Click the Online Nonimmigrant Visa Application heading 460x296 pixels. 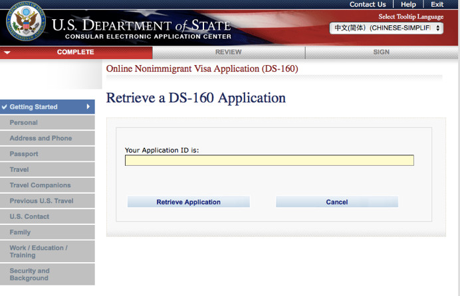pyautogui.click(x=202, y=69)
